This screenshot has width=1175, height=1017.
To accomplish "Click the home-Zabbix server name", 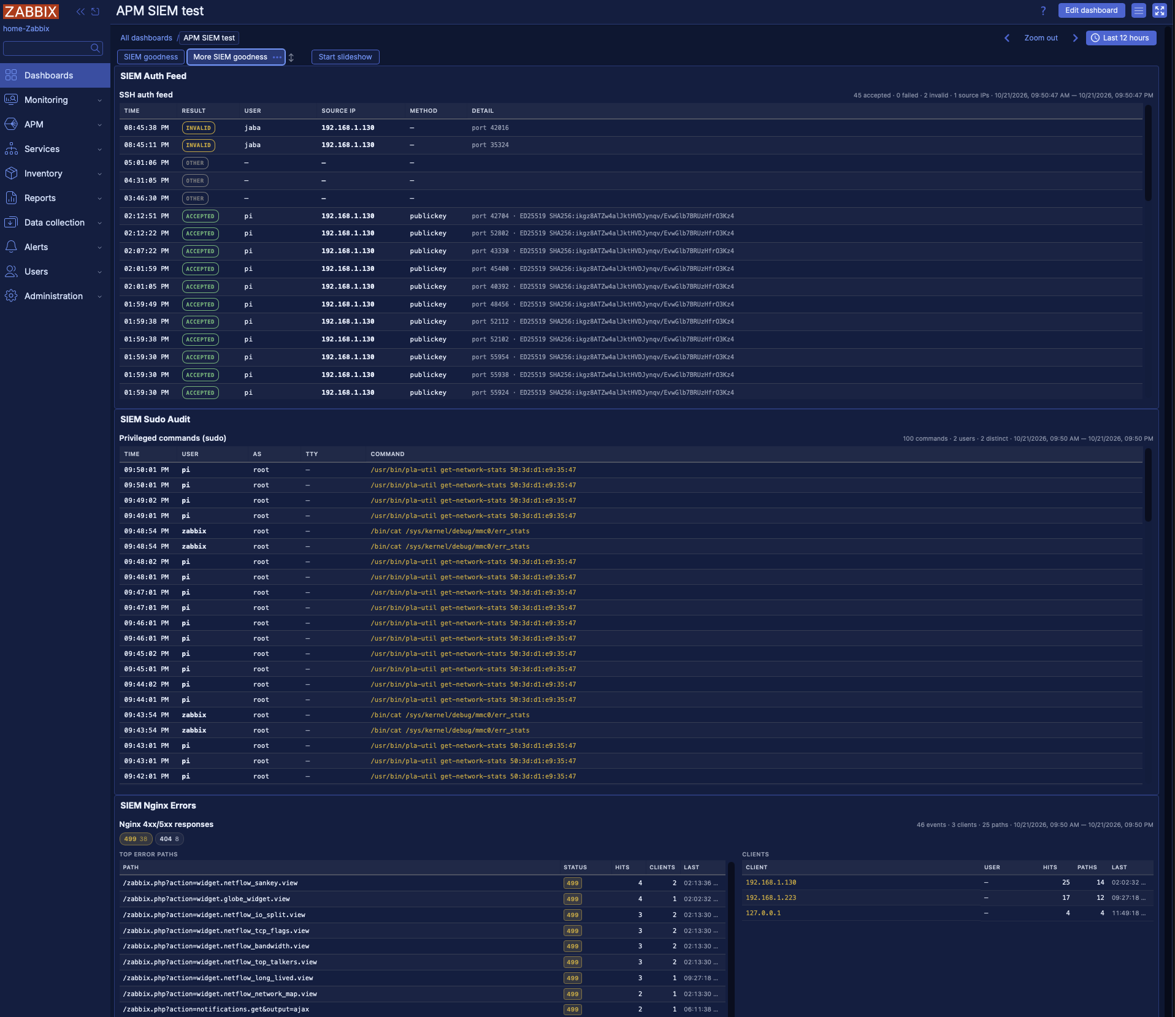I will coord(26,29).
